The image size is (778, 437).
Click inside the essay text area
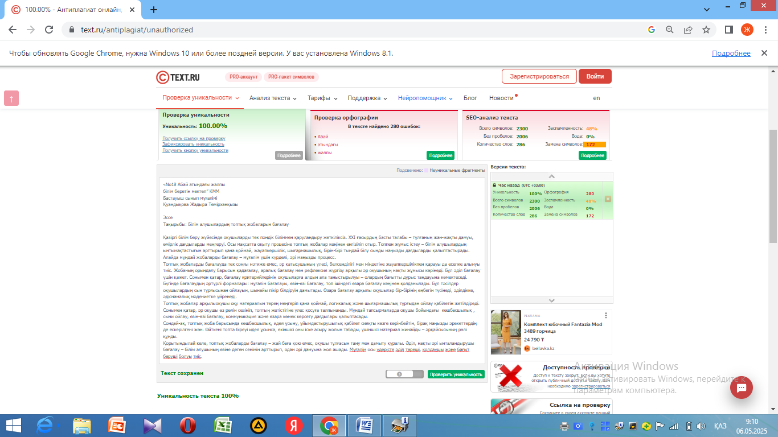pos(321,270)
